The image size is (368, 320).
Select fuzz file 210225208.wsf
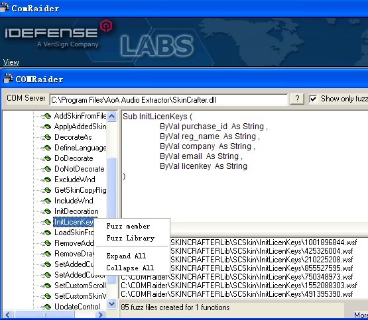tap(261, 260)
